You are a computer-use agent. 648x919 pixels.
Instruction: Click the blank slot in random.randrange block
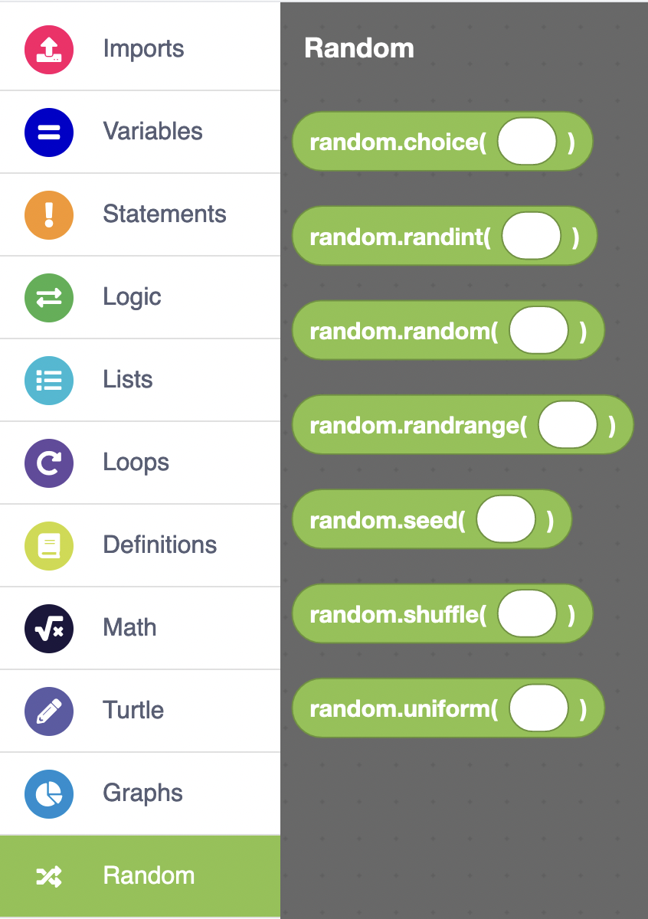pos(568,426)
